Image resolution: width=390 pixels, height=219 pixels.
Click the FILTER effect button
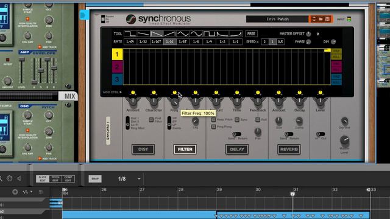[x=185, y=149]
